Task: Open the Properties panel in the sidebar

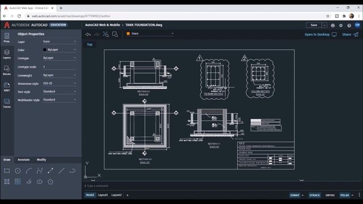Action: tap(7, 37)
